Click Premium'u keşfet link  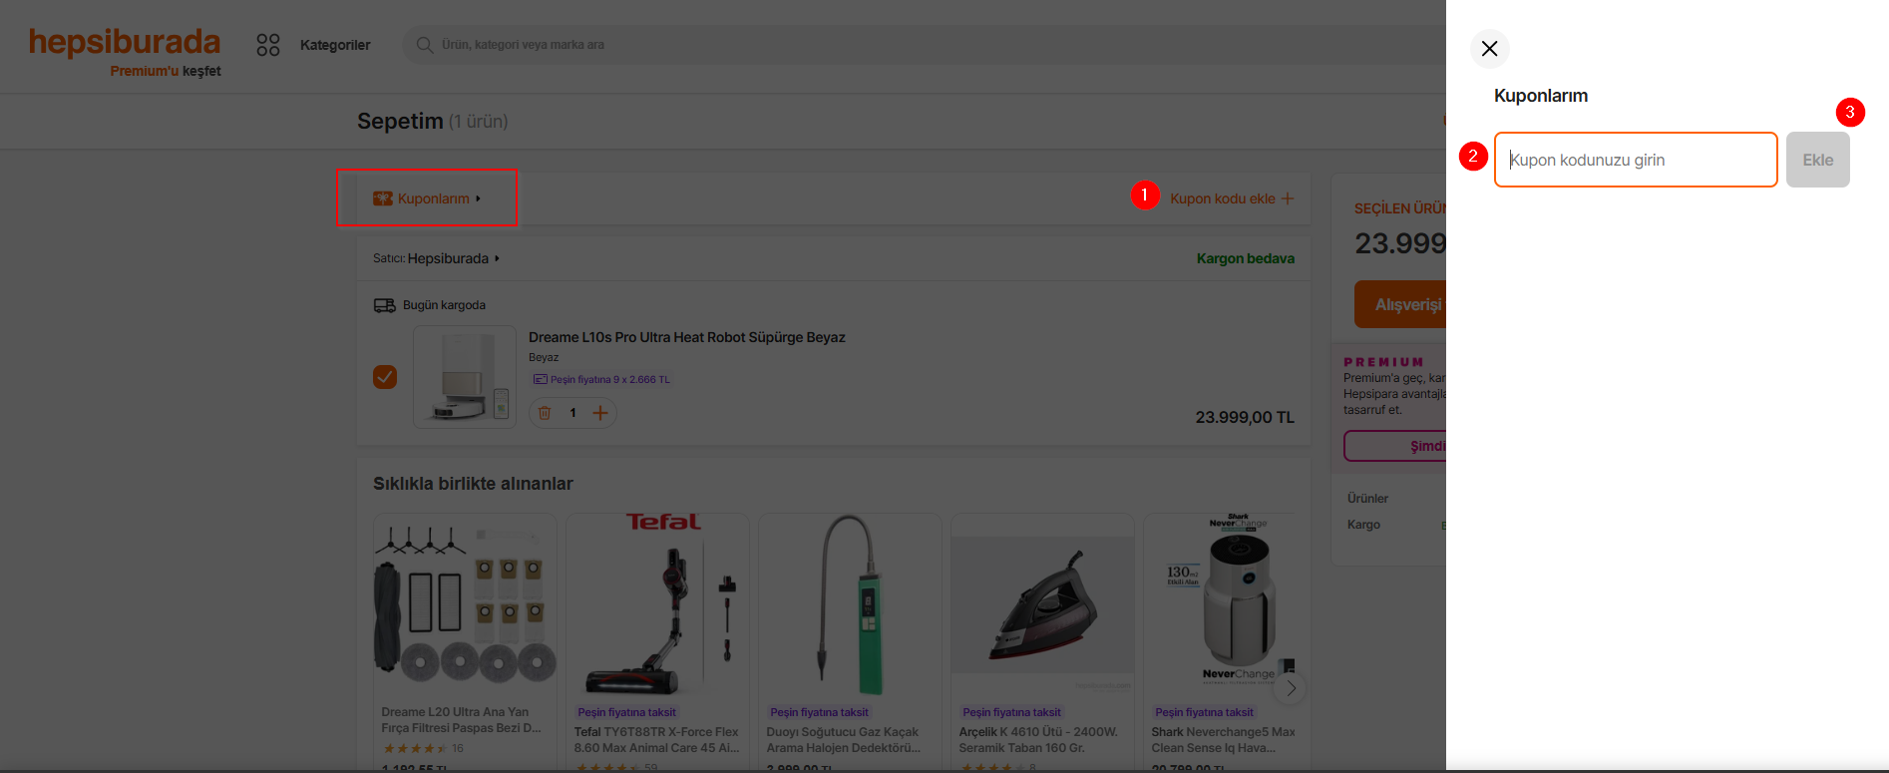pyautogui.click(x=166, y=71)
